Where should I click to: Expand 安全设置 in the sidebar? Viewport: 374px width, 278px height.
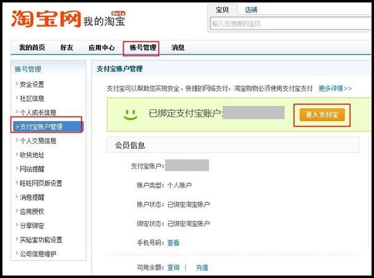tap(32, 84)
